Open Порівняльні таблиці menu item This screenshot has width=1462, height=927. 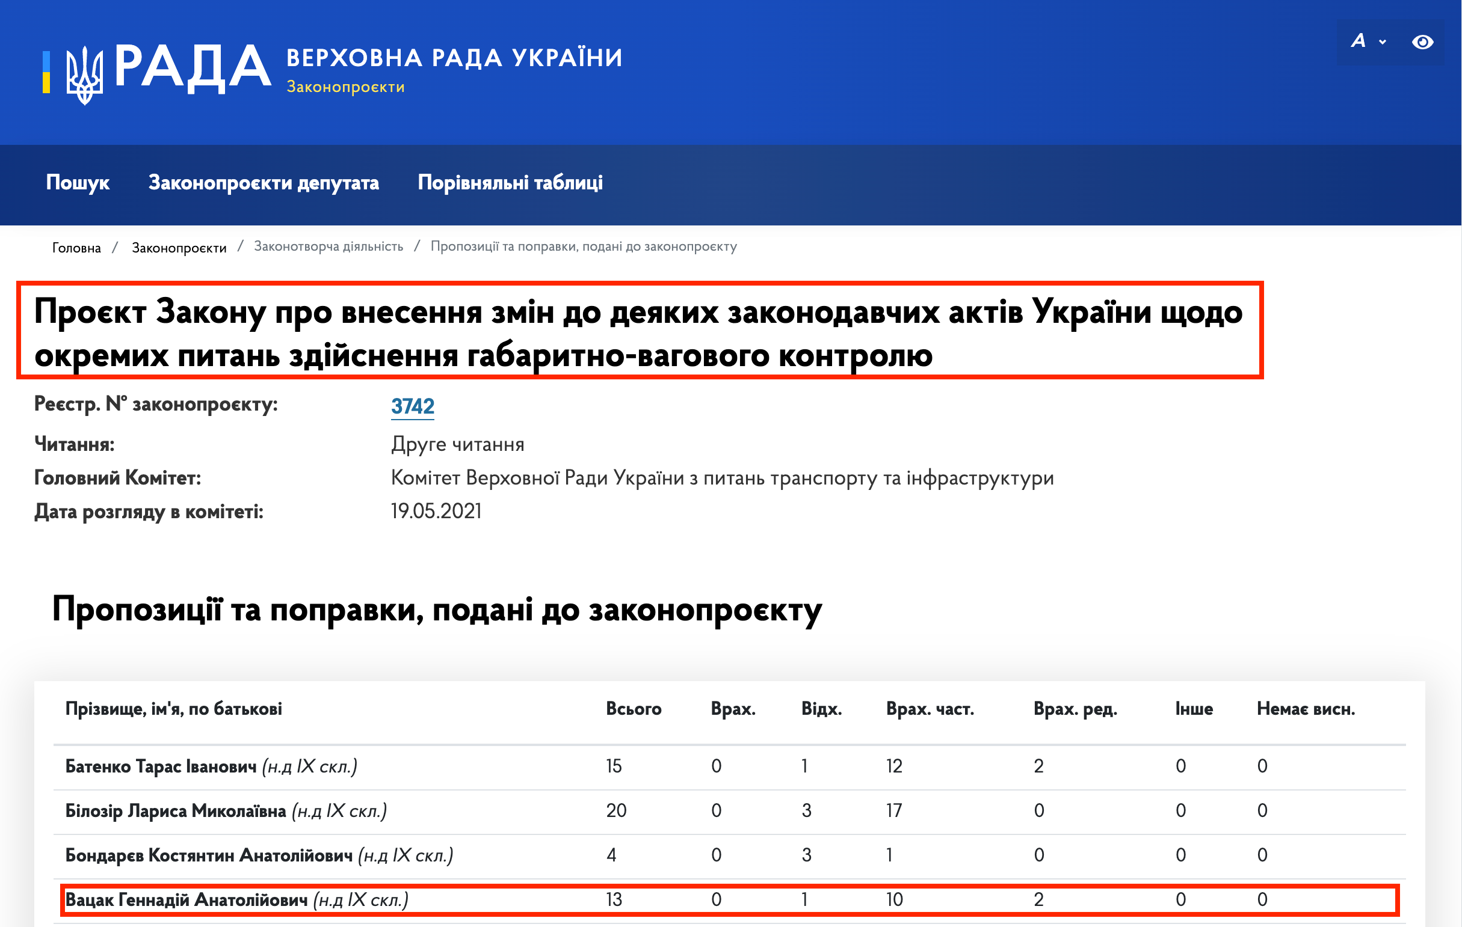(x=510, y=183)
